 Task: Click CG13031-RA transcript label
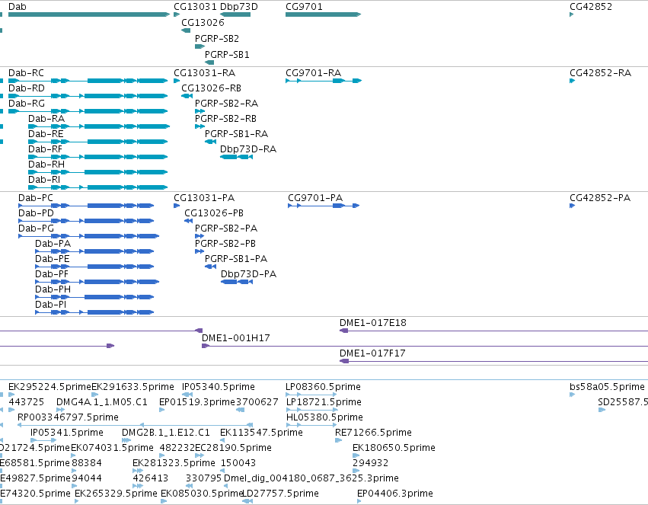pos(205,73)
